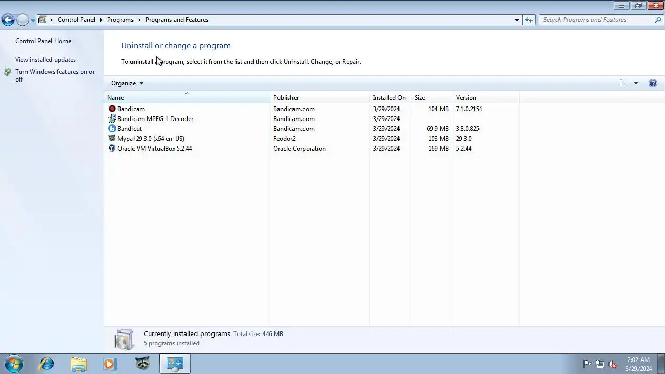Click version 7.1.0.2151 cell
The width and height of the screenshot is (665, 374).
click(x=469, y=109)
